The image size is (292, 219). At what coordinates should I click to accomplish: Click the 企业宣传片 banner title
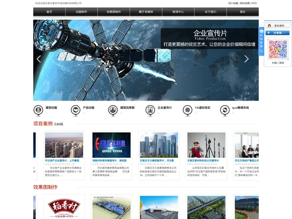point(210,33)
